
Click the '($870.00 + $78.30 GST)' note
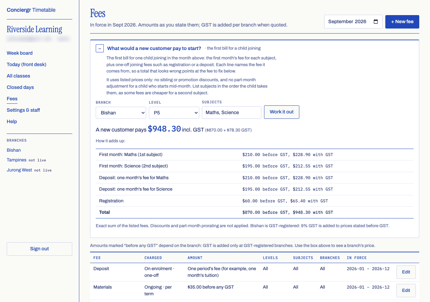click(x=228, y=130)
